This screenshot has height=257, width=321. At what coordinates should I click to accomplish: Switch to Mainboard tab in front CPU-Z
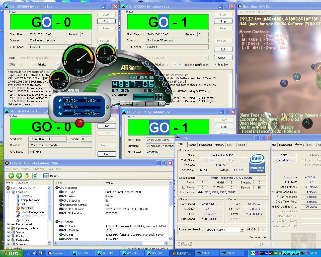tap(205, 145)
